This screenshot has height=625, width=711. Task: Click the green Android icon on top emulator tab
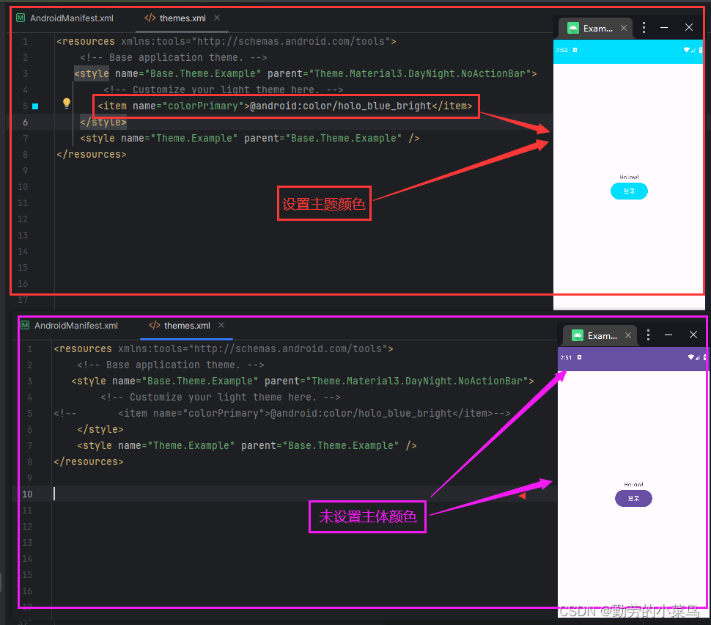[572, 27]
